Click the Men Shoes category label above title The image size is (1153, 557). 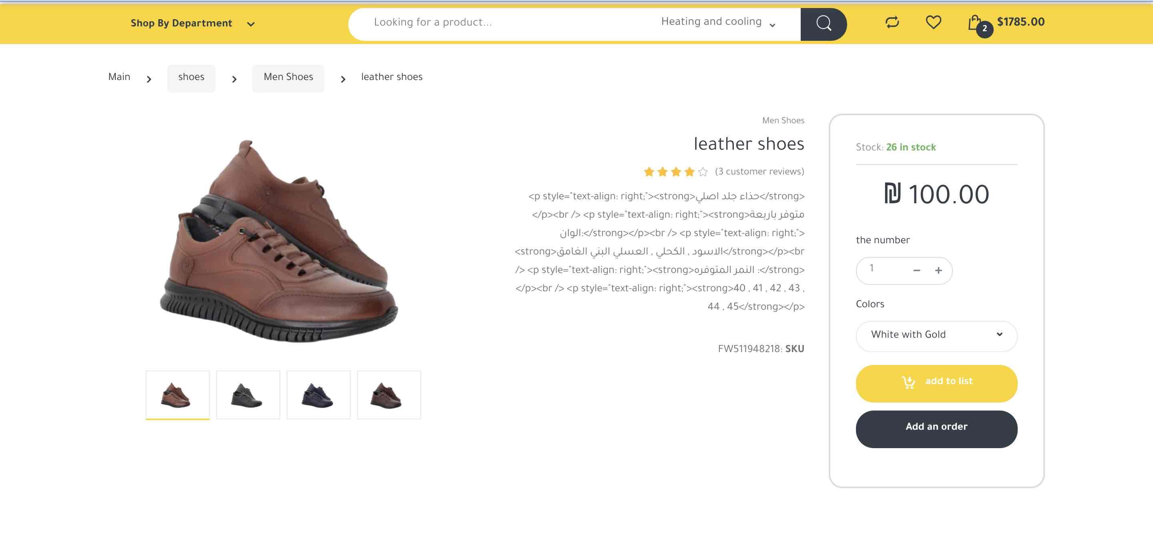[783, 121]
